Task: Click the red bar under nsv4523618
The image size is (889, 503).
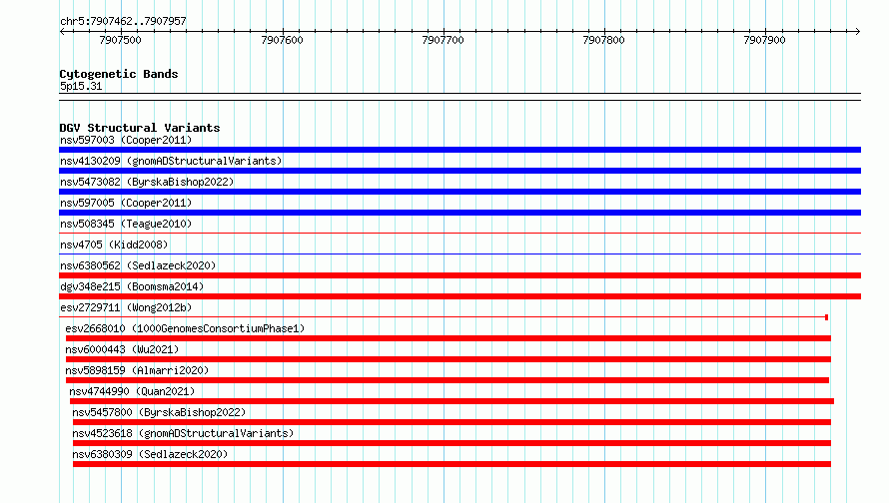Action: point(451,443)
